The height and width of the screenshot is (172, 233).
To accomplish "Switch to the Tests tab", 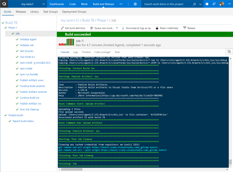I will pyautogui.click(x=117, y=52).
